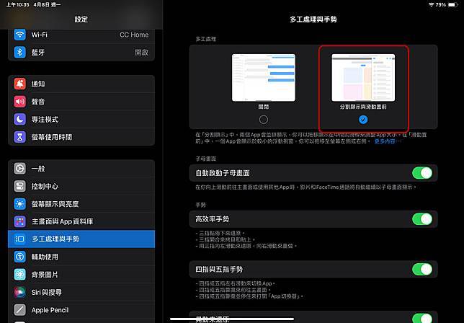Tap the 背景圖片 flower icon
This screenshot has height=323, width=464.
point(20,275)
